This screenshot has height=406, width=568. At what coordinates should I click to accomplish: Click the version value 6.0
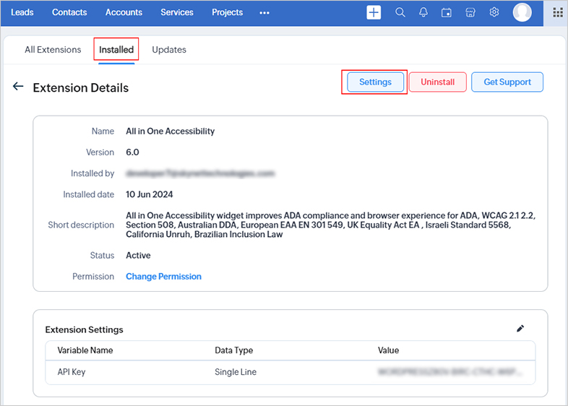click(x=132, y=152)
